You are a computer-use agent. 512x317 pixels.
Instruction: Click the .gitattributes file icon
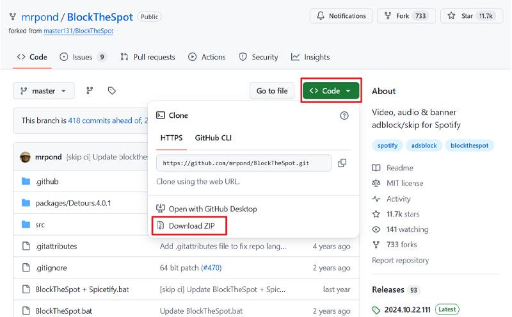26,246
